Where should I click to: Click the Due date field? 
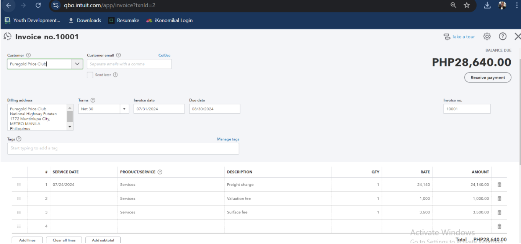[x=215, y=109]
